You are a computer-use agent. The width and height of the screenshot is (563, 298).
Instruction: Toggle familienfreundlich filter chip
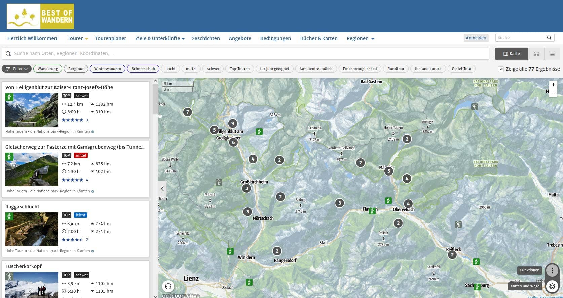pyautogui.click(x=316, y=69)
